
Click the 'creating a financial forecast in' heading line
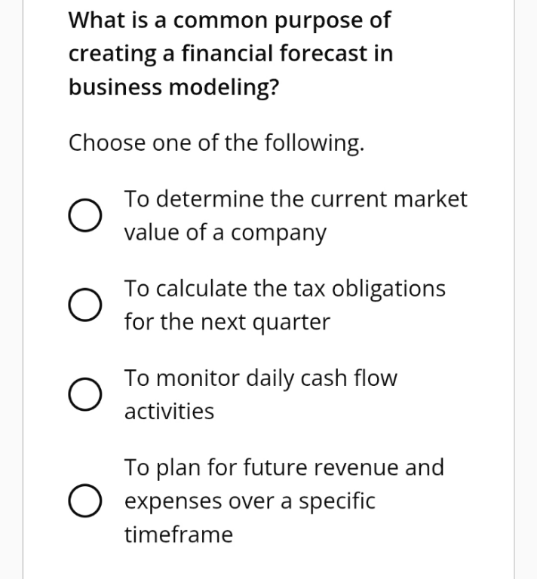231,54
